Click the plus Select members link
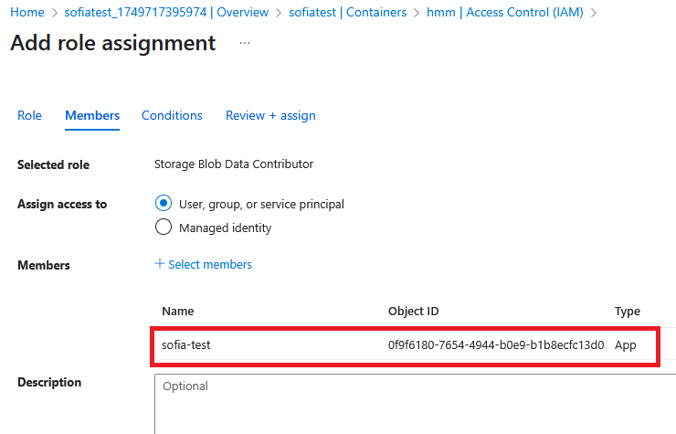 (203, 264)
